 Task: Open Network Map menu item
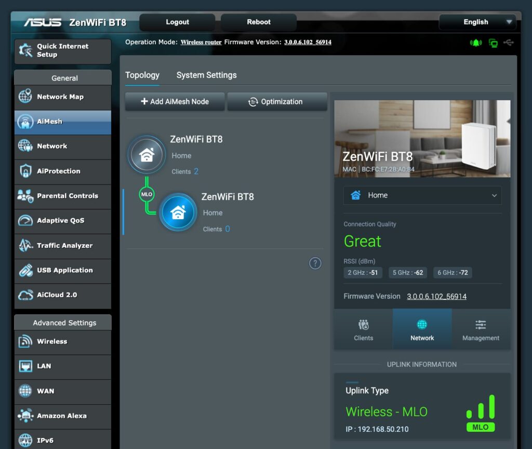[63, 97]
